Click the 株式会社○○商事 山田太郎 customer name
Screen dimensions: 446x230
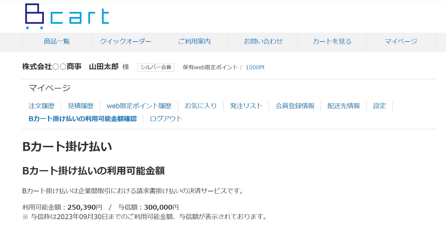tap(70, 67)
